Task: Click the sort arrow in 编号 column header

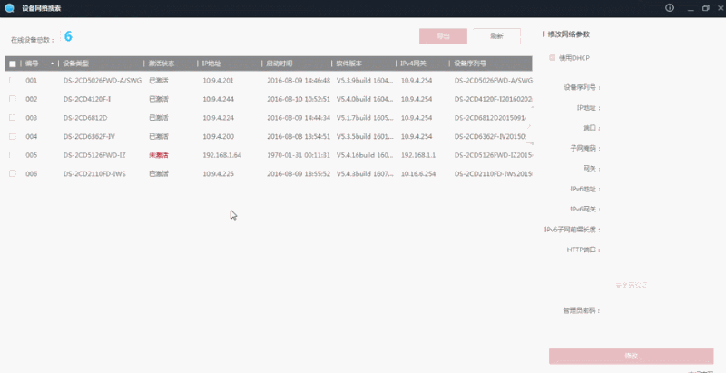Action: click(53, 64)
